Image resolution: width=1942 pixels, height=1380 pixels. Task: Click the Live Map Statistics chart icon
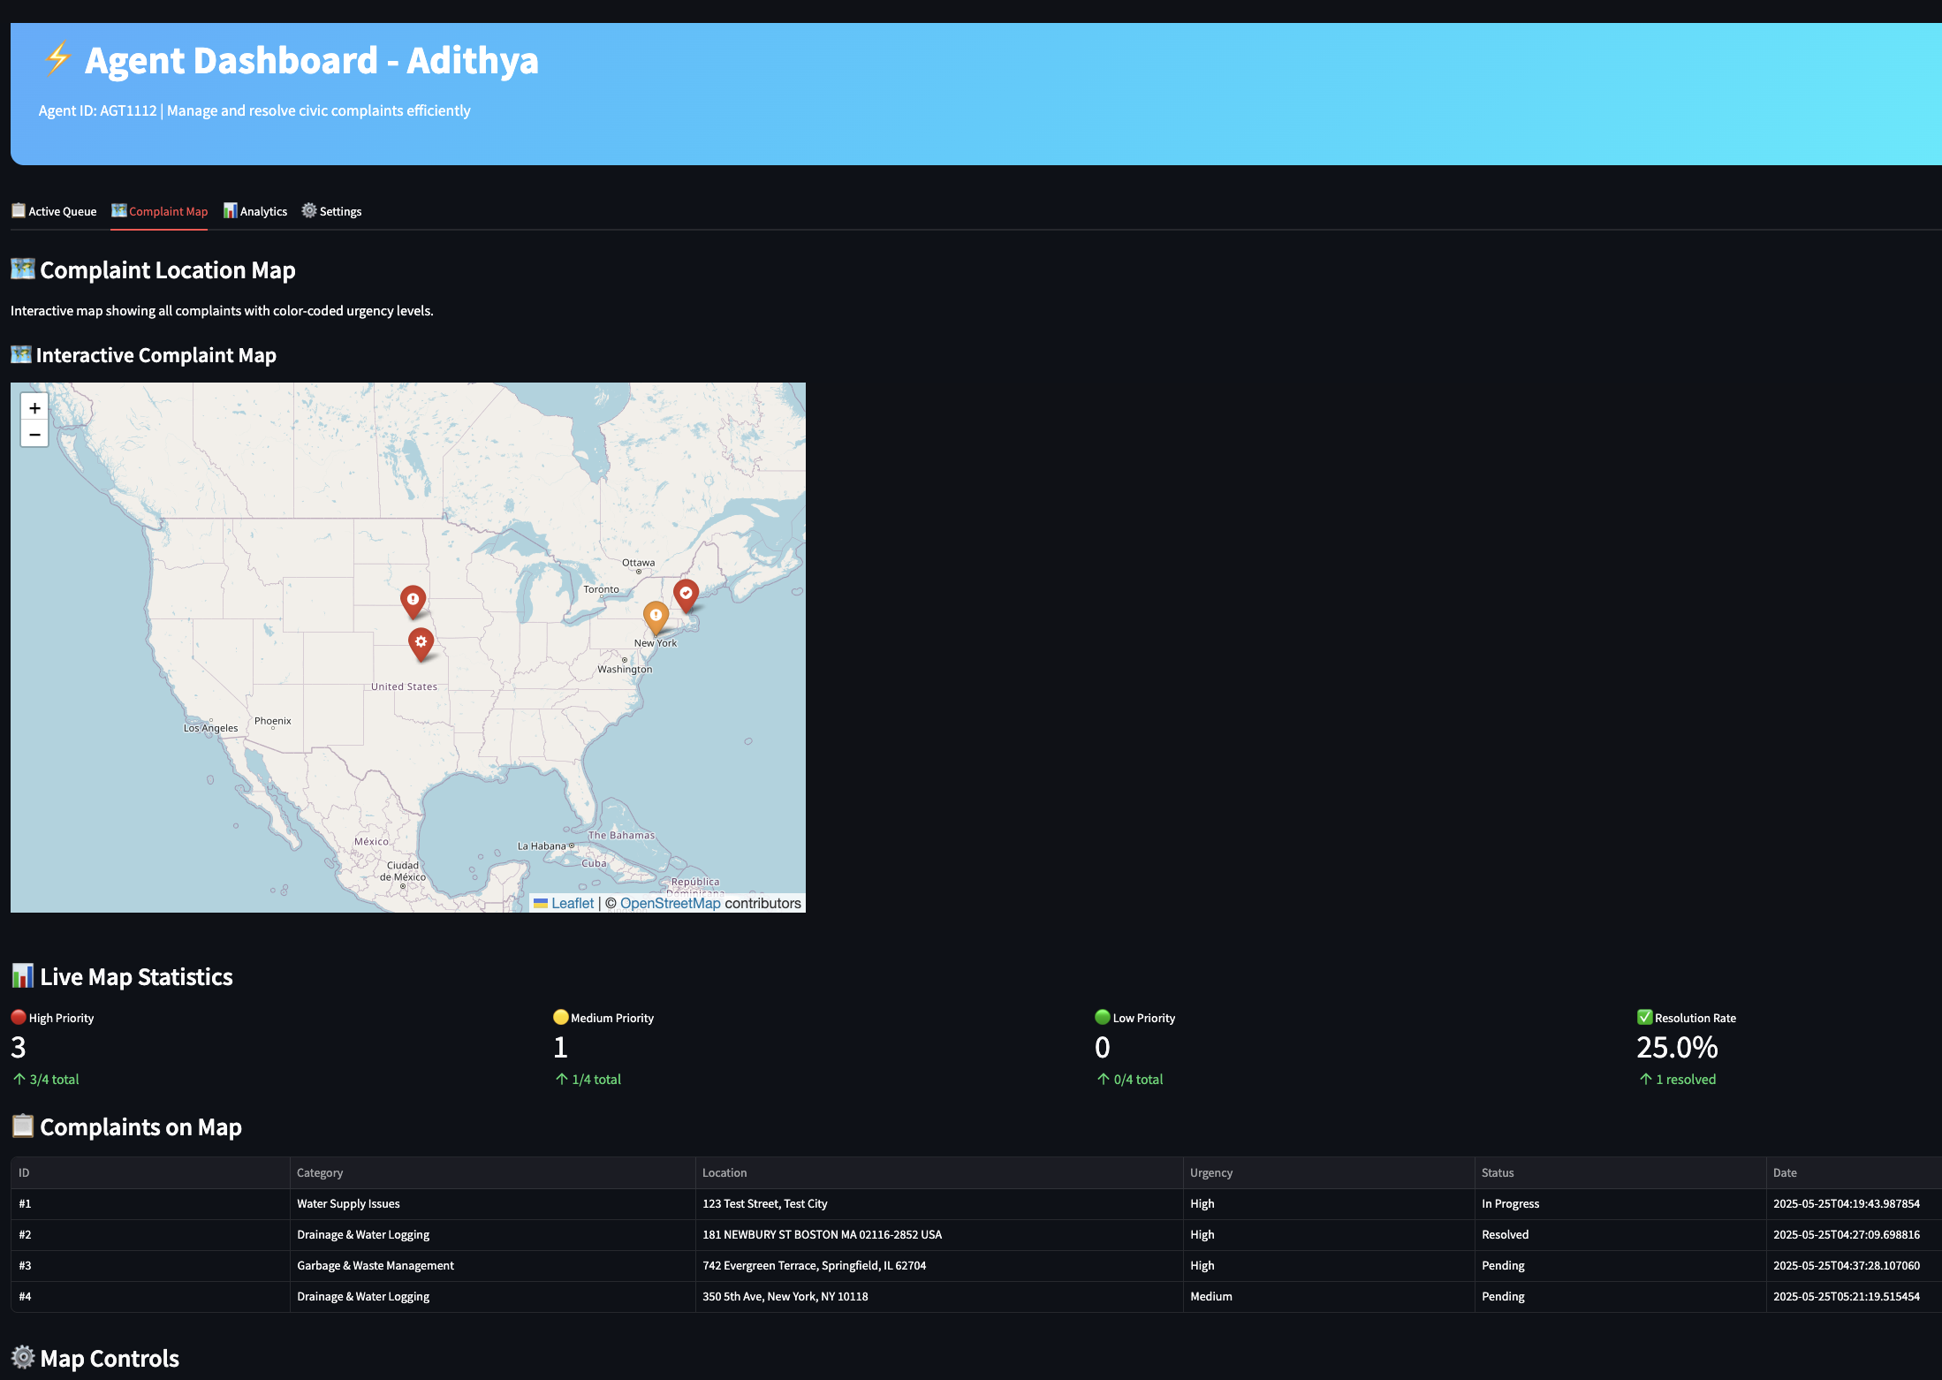pos(21,975)
